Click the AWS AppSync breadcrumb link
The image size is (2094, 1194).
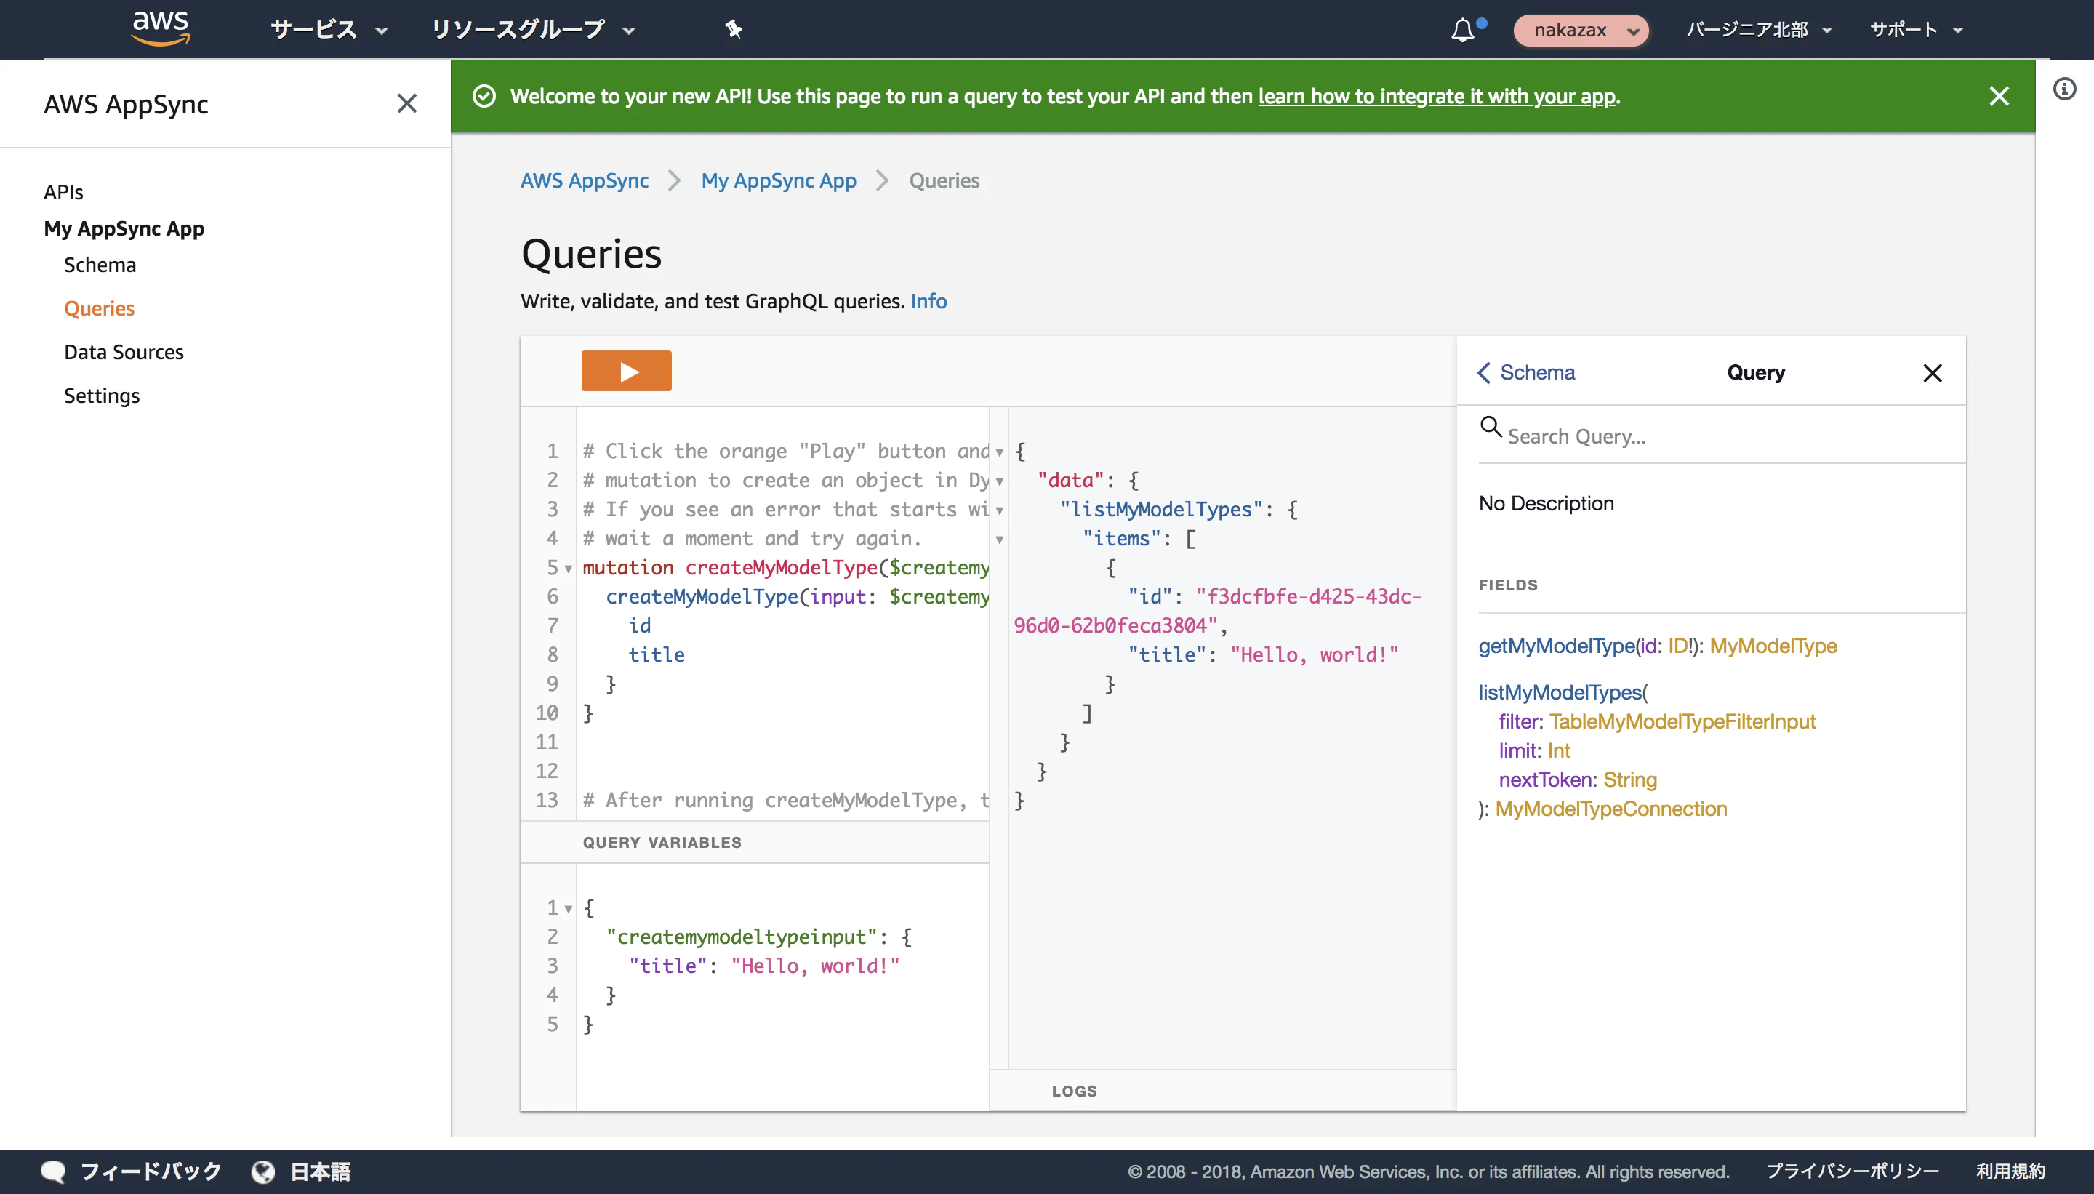[x=585, y=180]
